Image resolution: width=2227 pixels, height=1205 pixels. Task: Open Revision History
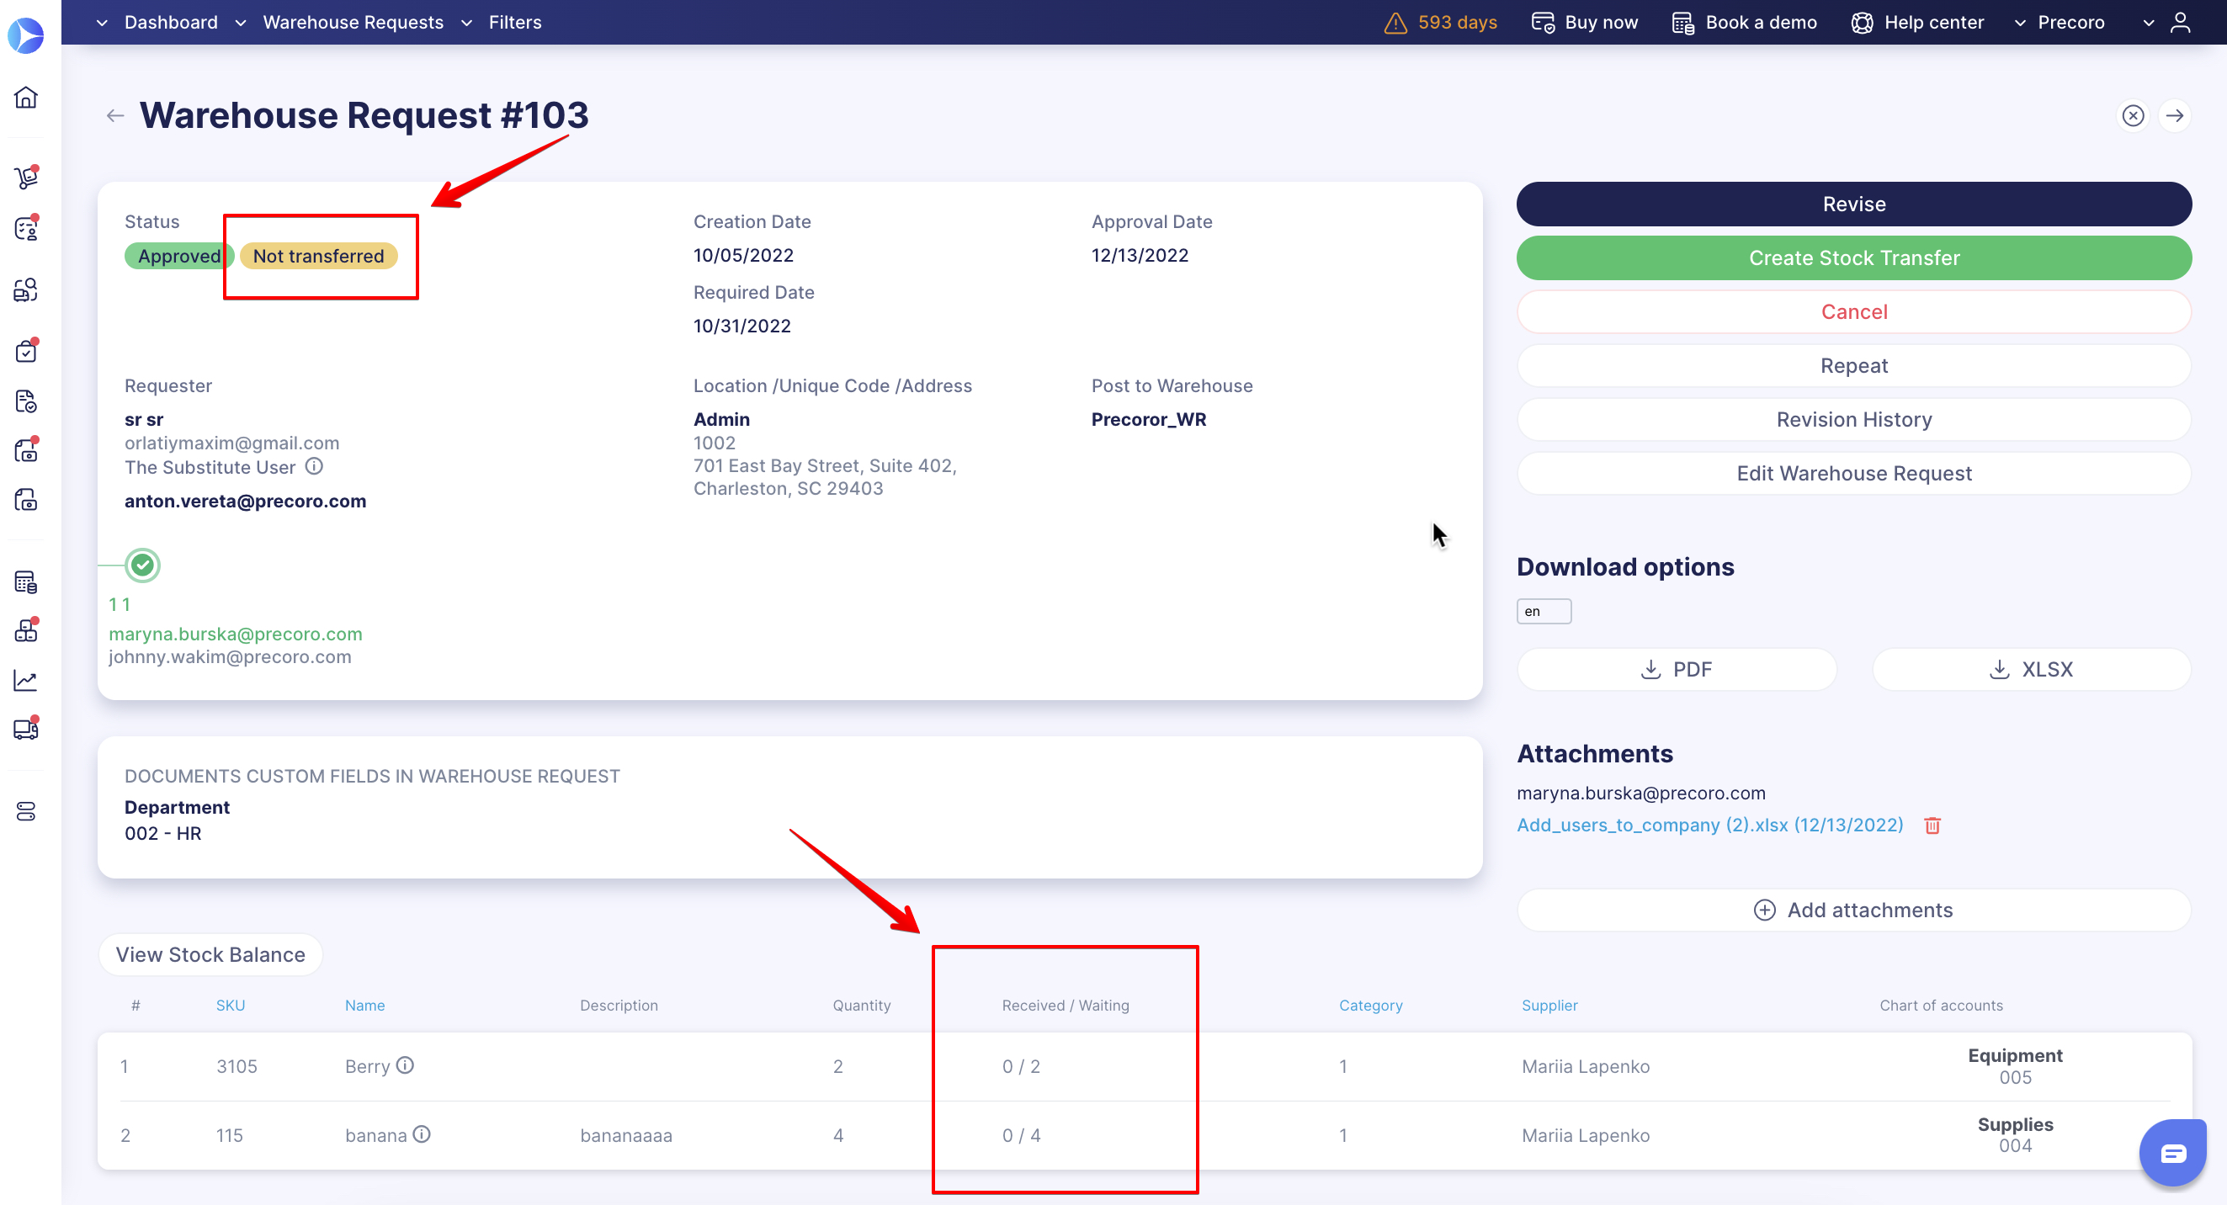pyautogui.click(x=1853, y=419)
